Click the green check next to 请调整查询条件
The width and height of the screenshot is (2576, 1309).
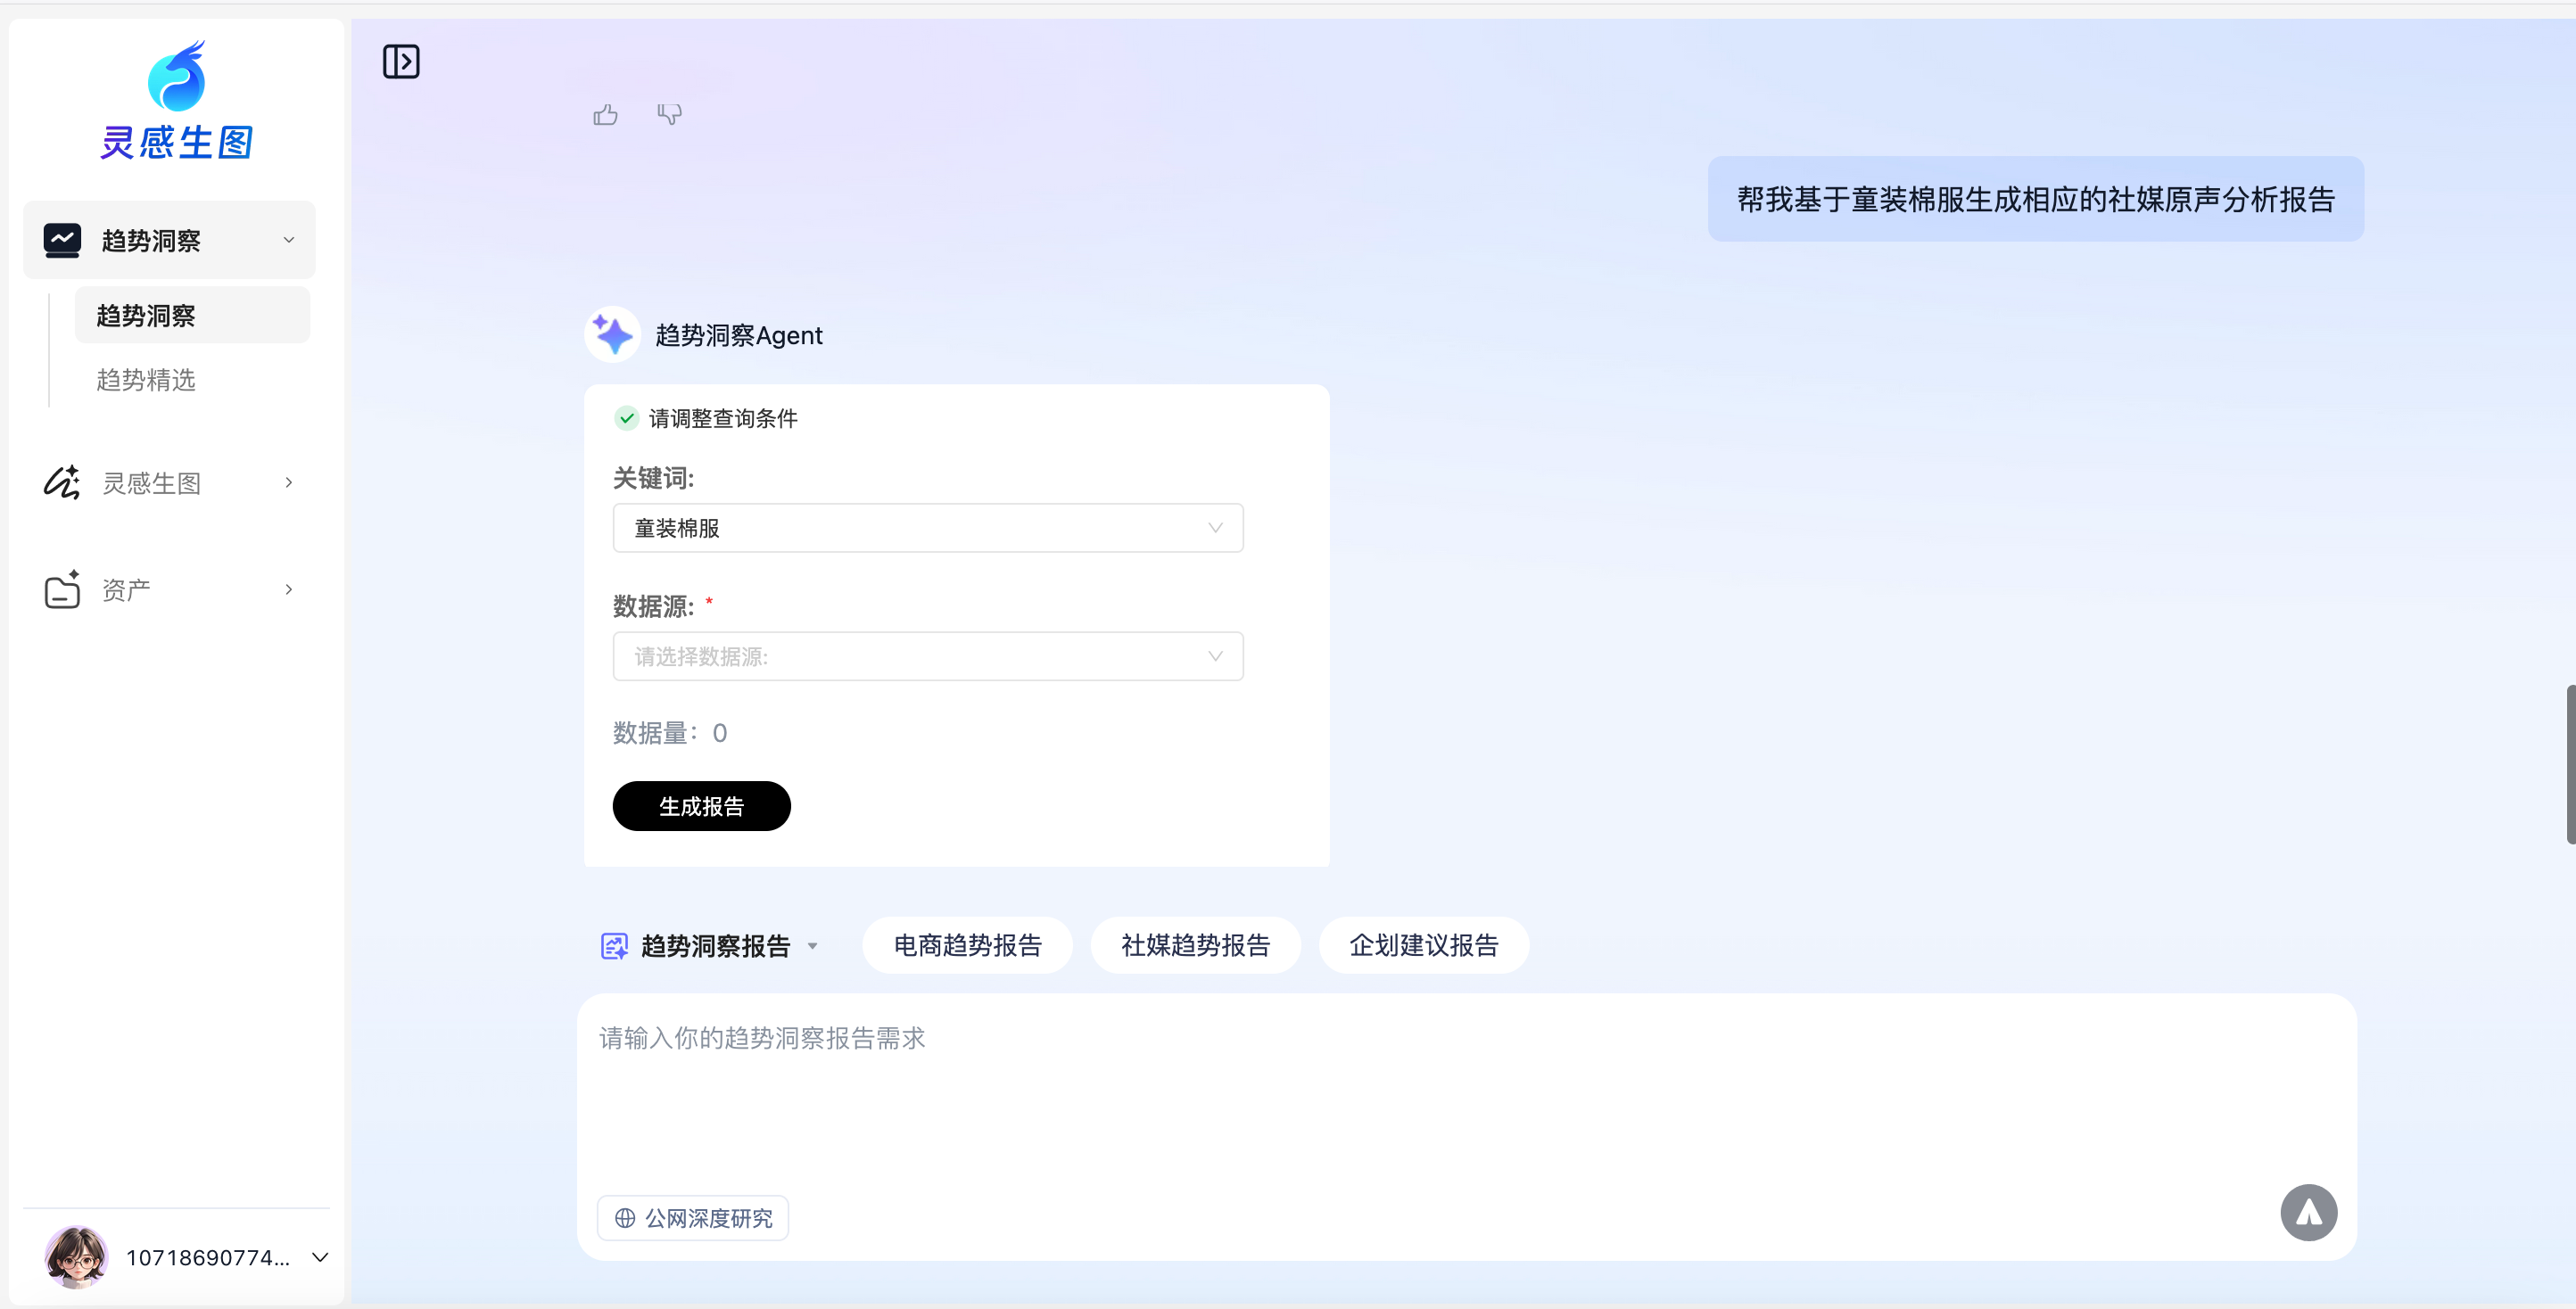point(626,418)
